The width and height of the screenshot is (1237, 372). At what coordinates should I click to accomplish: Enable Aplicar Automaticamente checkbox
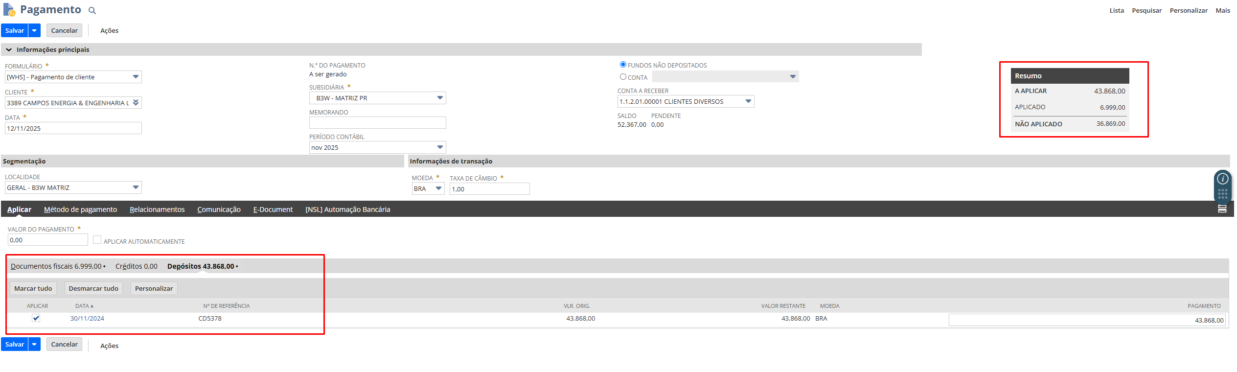pos(97,240)
